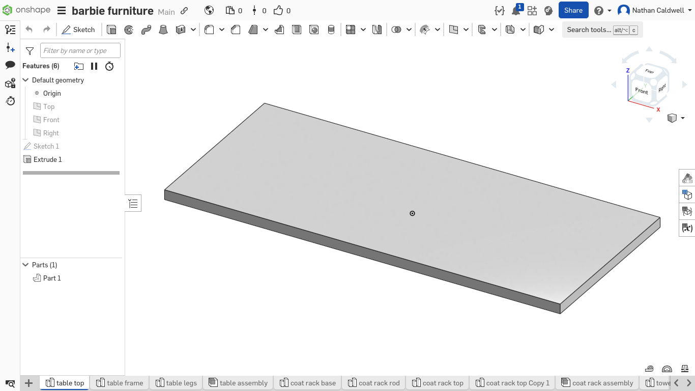
Task: Select the Plane tool
Action: click(454, 30)
